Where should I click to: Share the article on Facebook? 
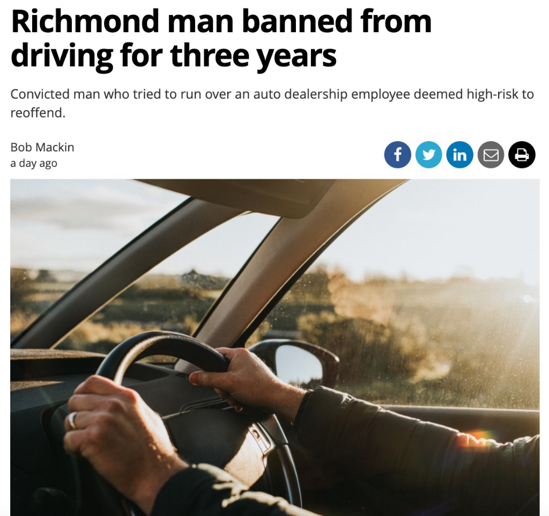click(397, 155)
